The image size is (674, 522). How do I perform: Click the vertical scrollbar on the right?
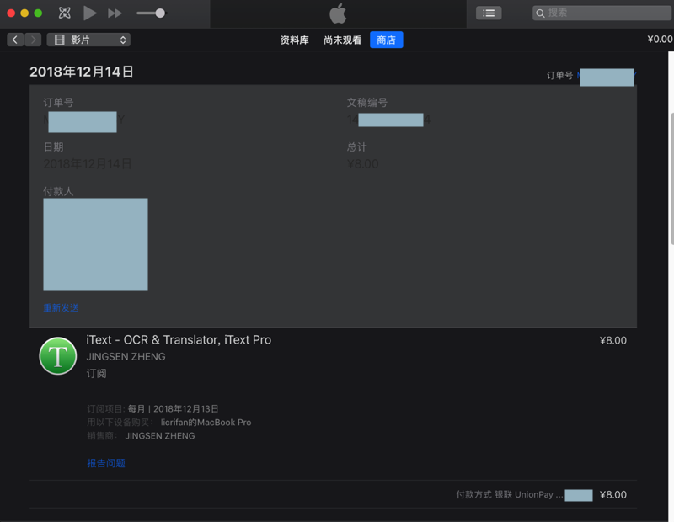671,178
